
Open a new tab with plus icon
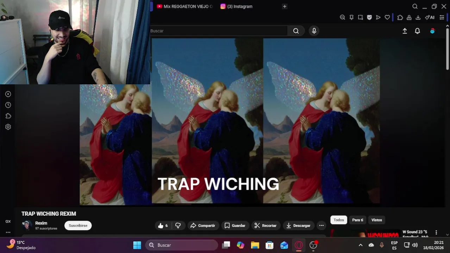[285, 6]
